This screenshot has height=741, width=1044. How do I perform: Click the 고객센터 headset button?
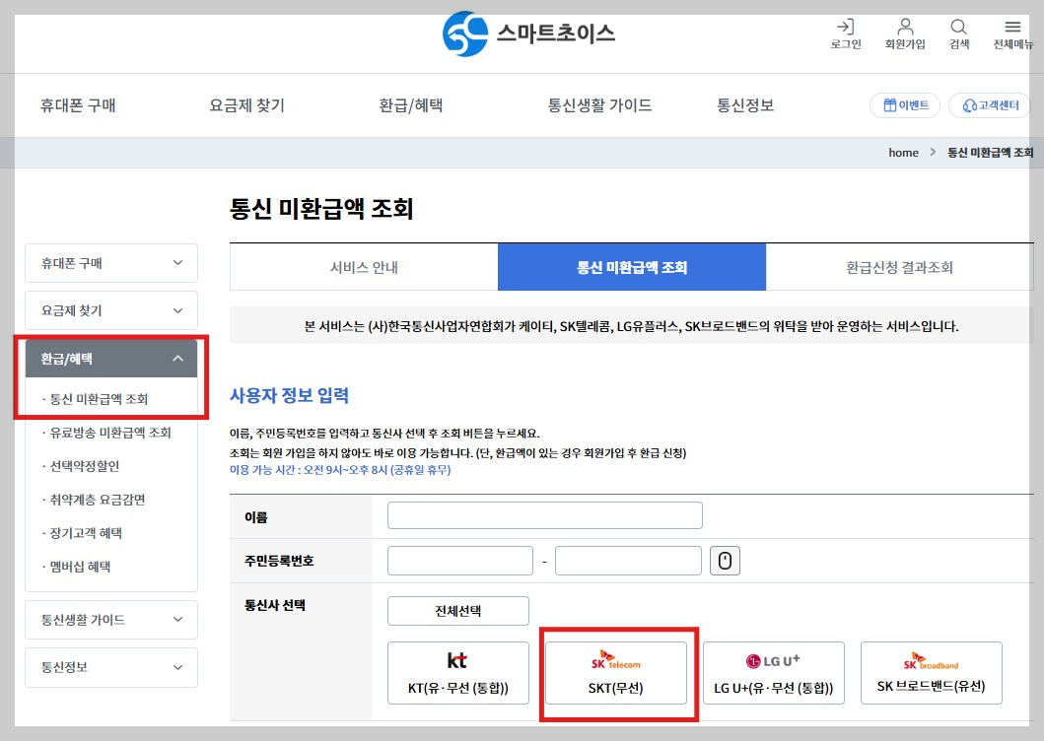(x=989, y=105)
